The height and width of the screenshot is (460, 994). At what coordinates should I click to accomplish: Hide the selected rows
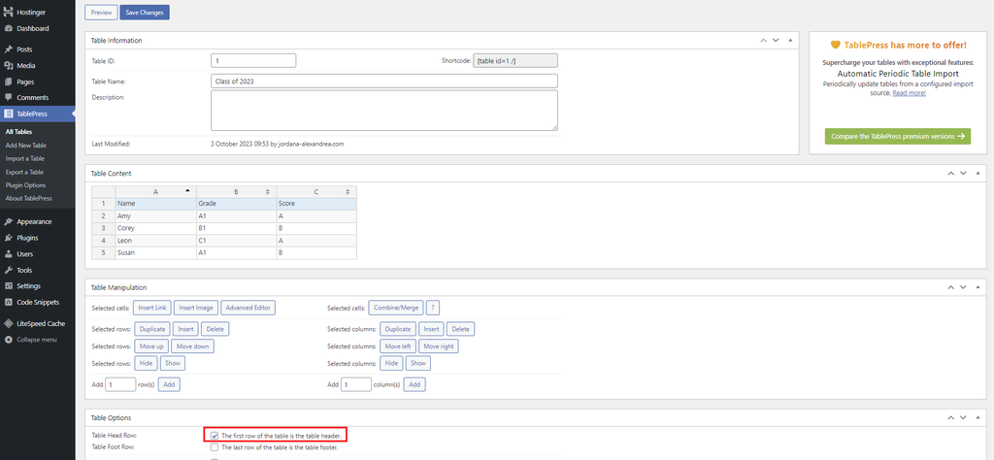(x=146, y=364)
